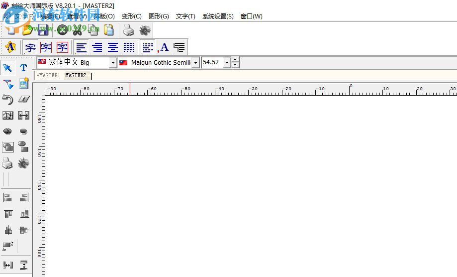
Task: Toggle right text alignment
Action: pos(97,47)
